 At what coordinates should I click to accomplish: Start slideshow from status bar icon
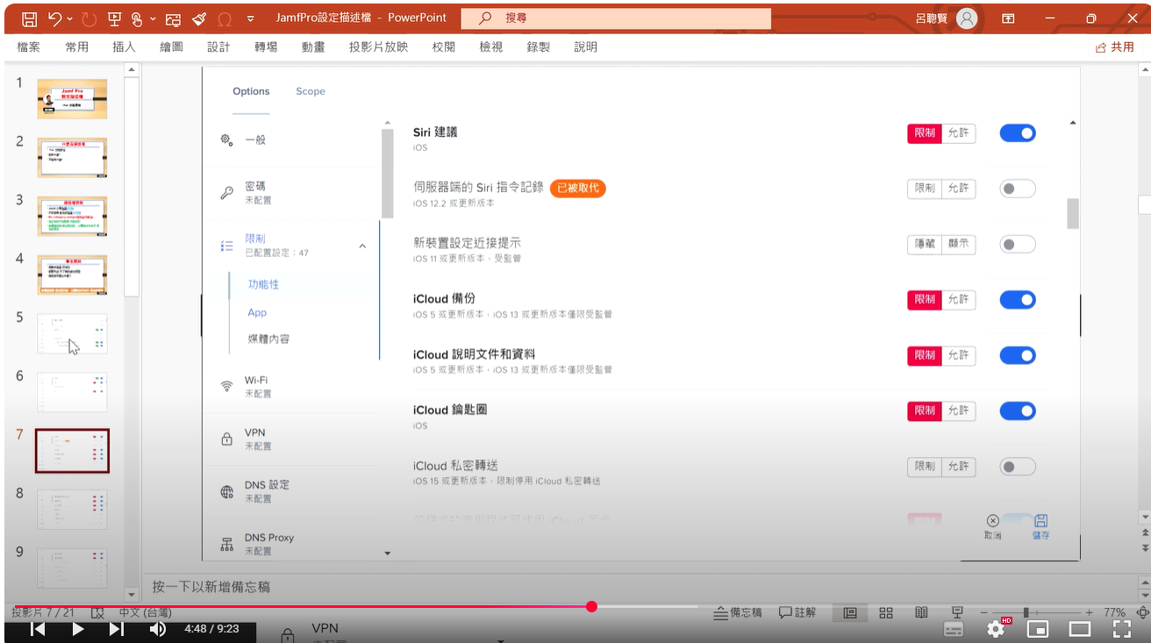click(957, 612)
